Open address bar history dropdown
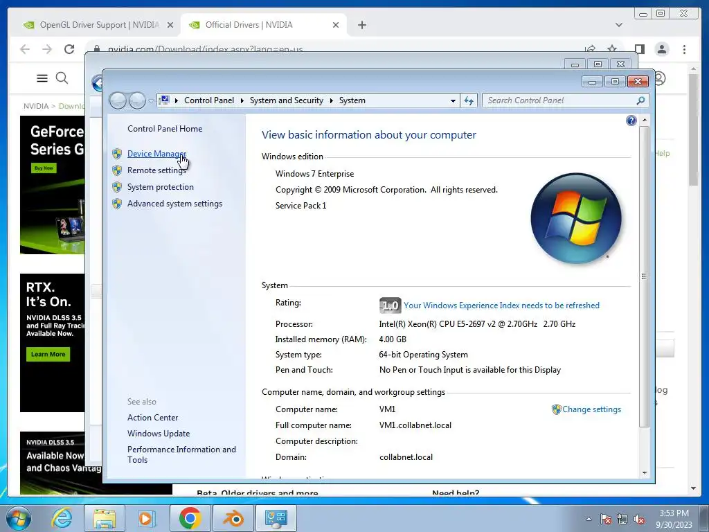This screenshot has width=709, height=532. pyautogui.click(x=453, y=101)
